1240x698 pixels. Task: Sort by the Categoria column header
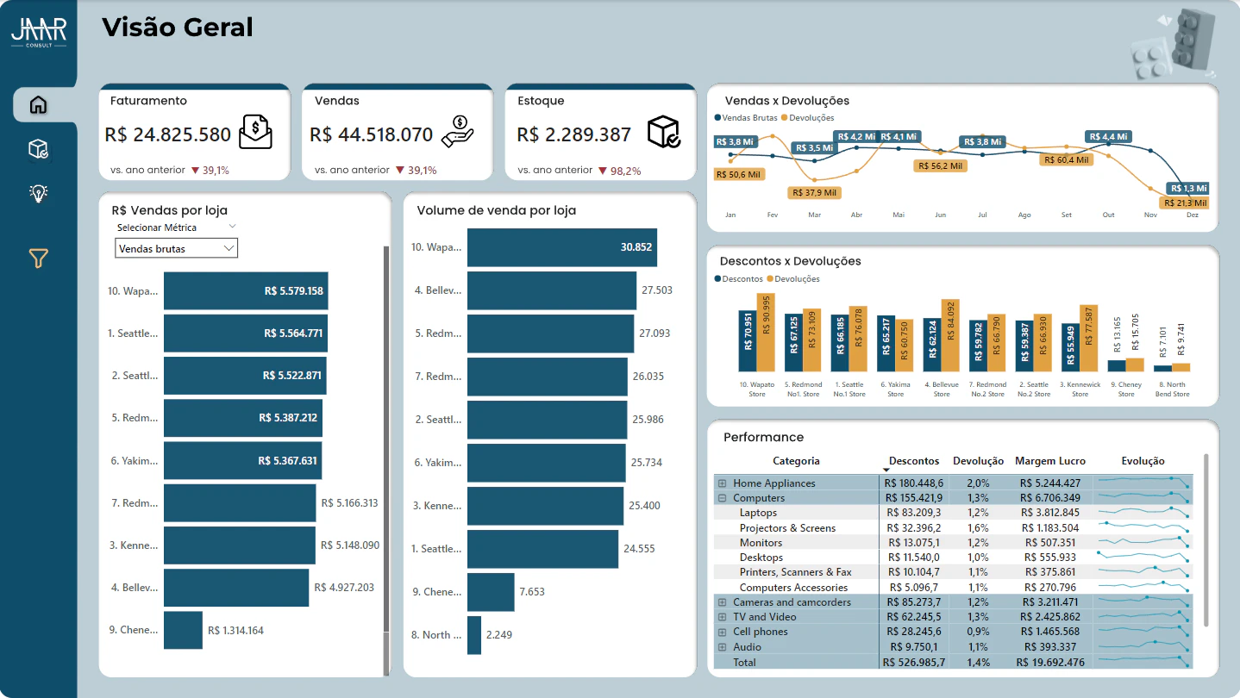(x=796, y=461)
